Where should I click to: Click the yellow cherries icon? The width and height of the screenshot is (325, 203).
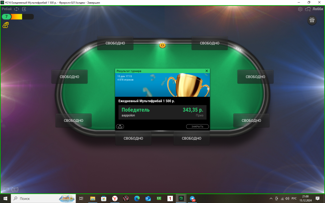pyautogui.click(x=6, y=25)
